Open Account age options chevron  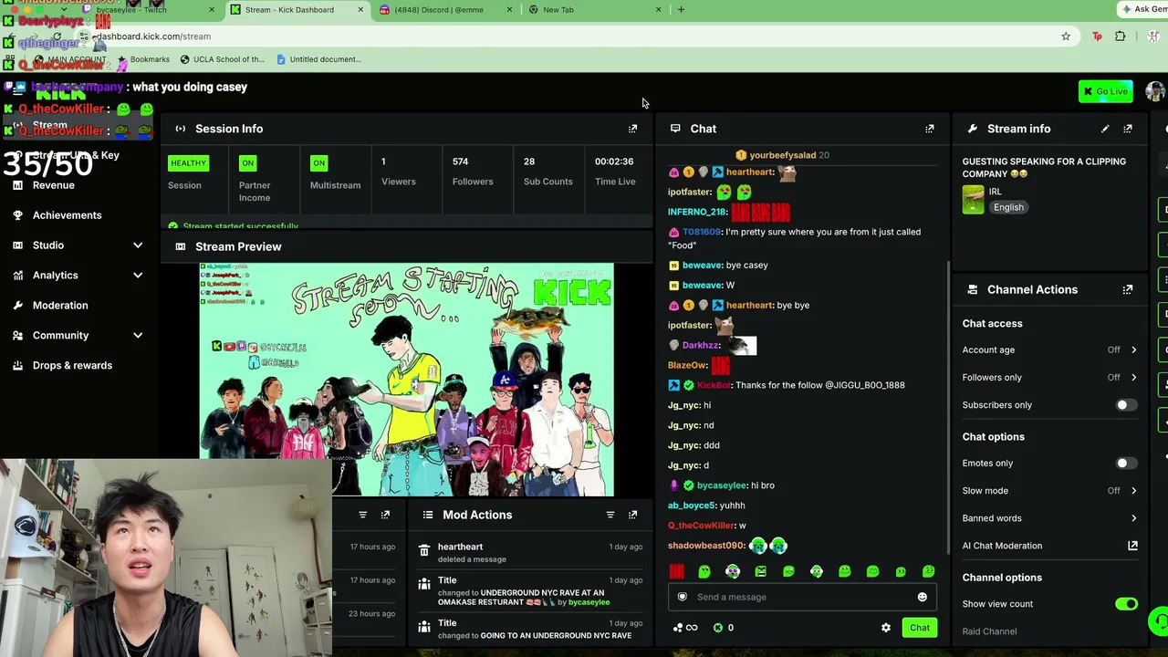1133,349
